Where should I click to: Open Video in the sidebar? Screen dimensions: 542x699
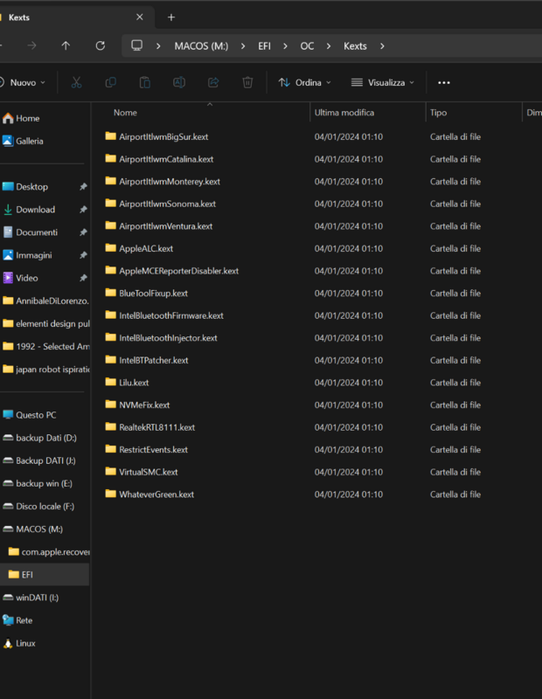[20, 278]
